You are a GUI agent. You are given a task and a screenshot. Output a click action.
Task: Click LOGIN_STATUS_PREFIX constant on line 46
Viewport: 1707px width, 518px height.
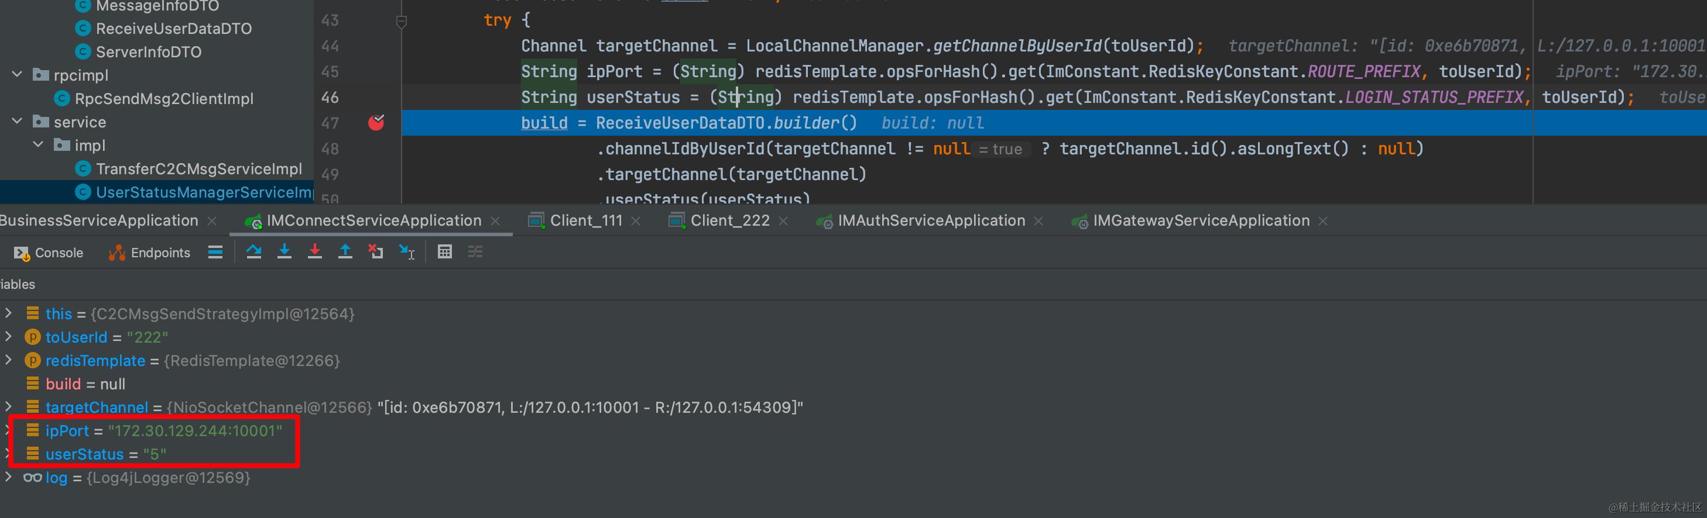(1434, 97)
